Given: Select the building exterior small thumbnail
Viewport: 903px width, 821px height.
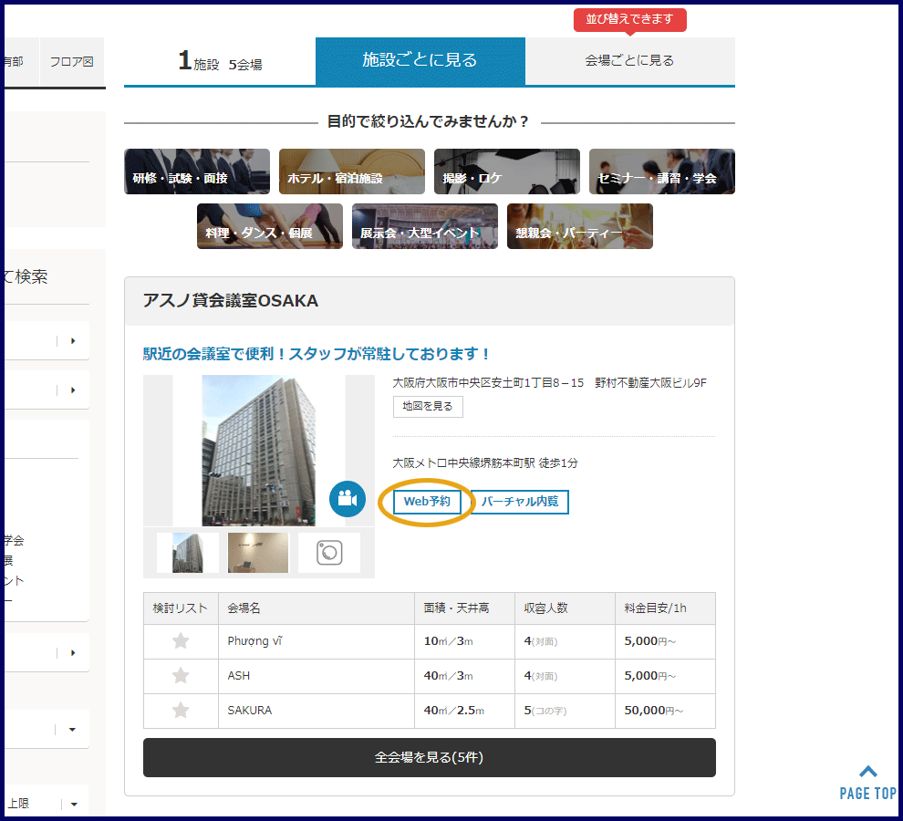Looking at the screenshot, I should click(188, 553).
